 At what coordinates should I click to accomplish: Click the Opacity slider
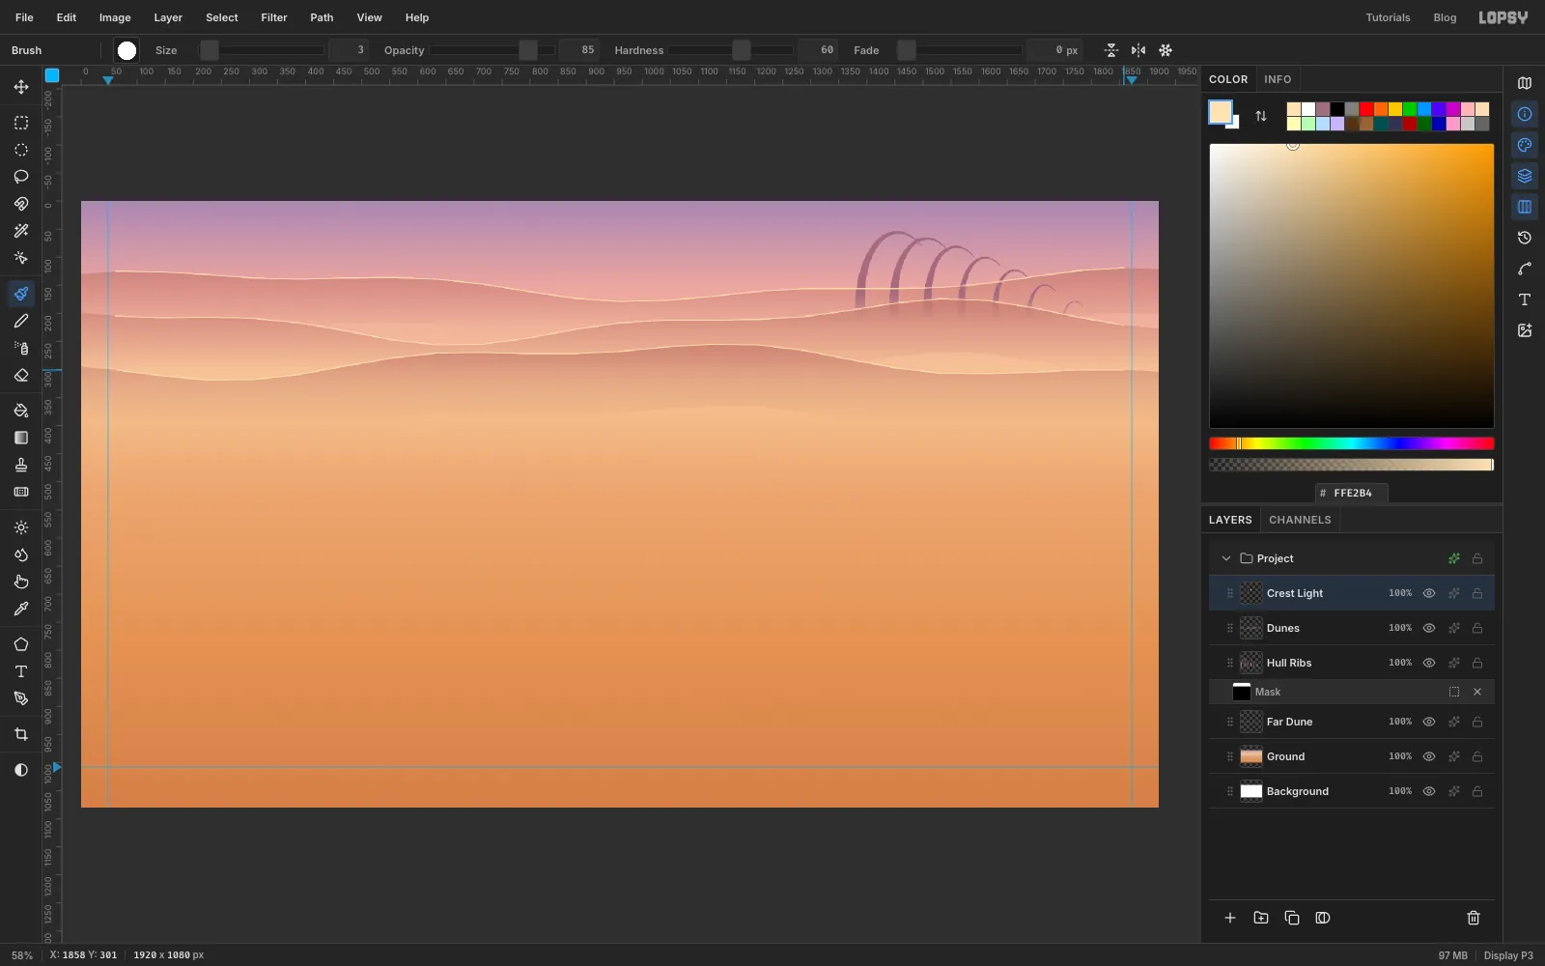pos(493,50)
